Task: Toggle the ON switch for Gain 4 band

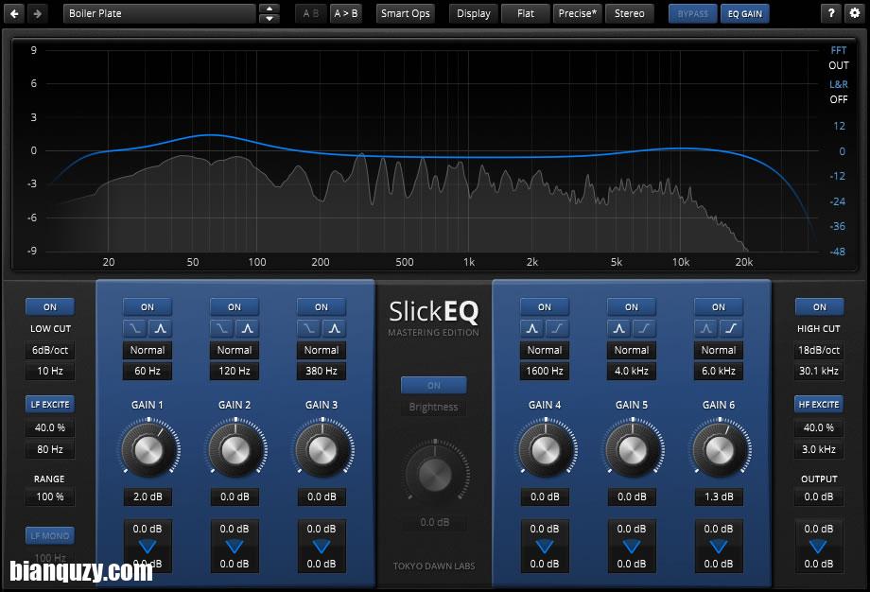Action: [x=545, y=306]
